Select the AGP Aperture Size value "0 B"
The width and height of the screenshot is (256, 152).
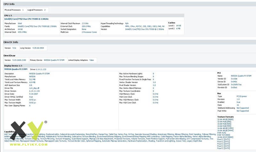point(30,85)
